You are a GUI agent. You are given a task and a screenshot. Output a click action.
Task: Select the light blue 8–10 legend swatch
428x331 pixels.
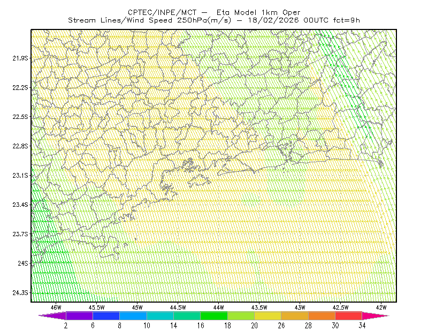pos(133,315)
